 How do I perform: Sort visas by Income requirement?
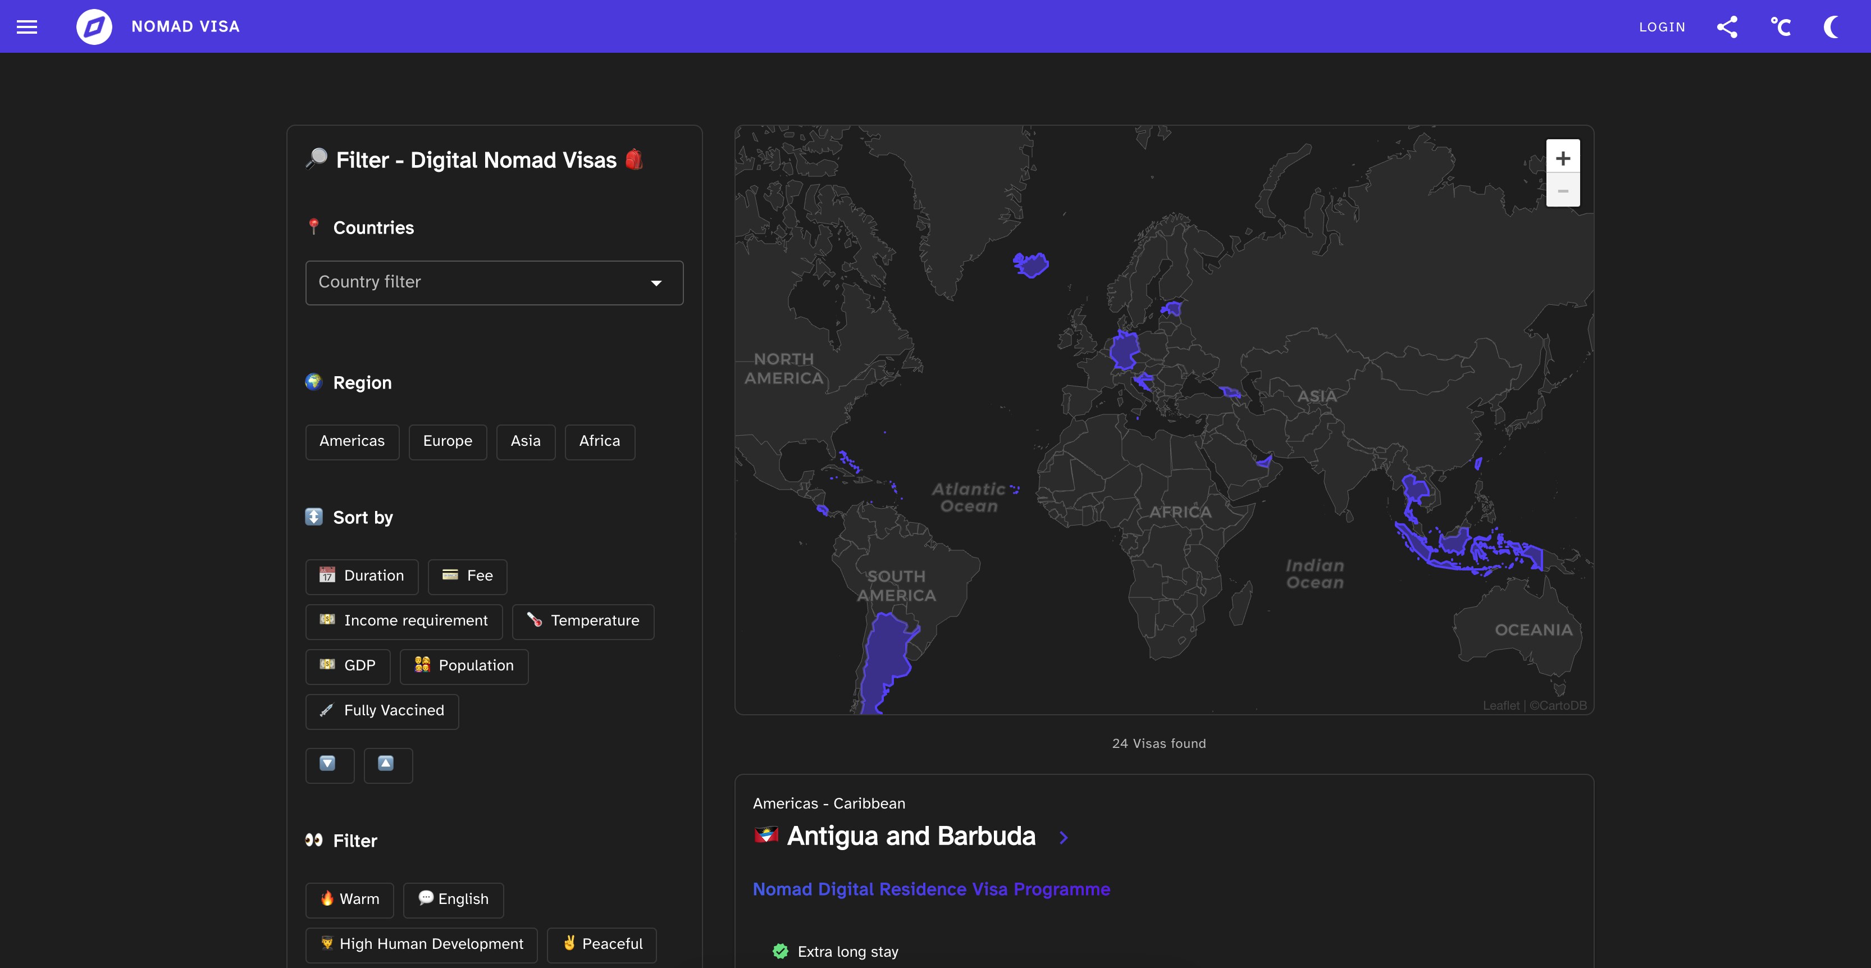pyautogui.click(x=404, y=621)
